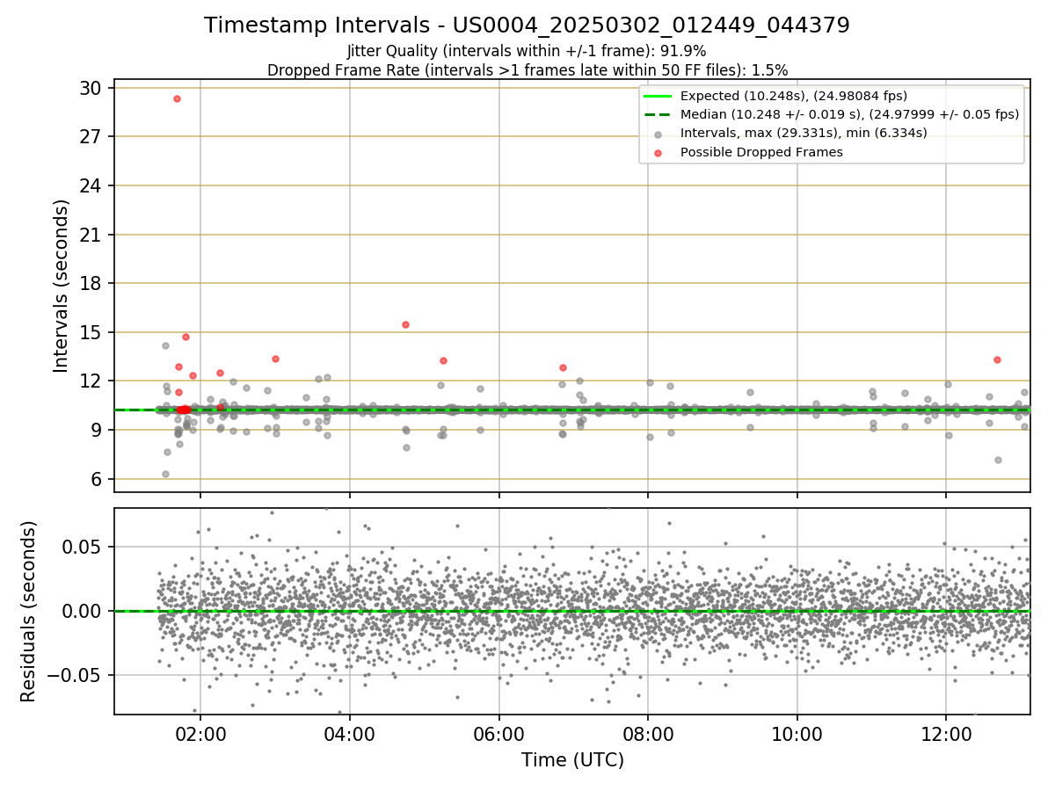Click the red point near 06:50 at 13 seconds
Viewport: 1055px width, 791px height.
click(563, 367)
